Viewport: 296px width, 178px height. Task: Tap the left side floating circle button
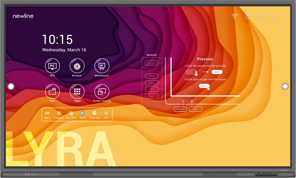[x=11, y=86]
